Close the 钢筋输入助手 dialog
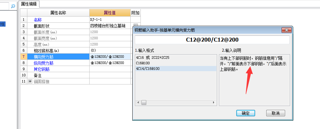The image size is (320, 129). tap(286, 30)
